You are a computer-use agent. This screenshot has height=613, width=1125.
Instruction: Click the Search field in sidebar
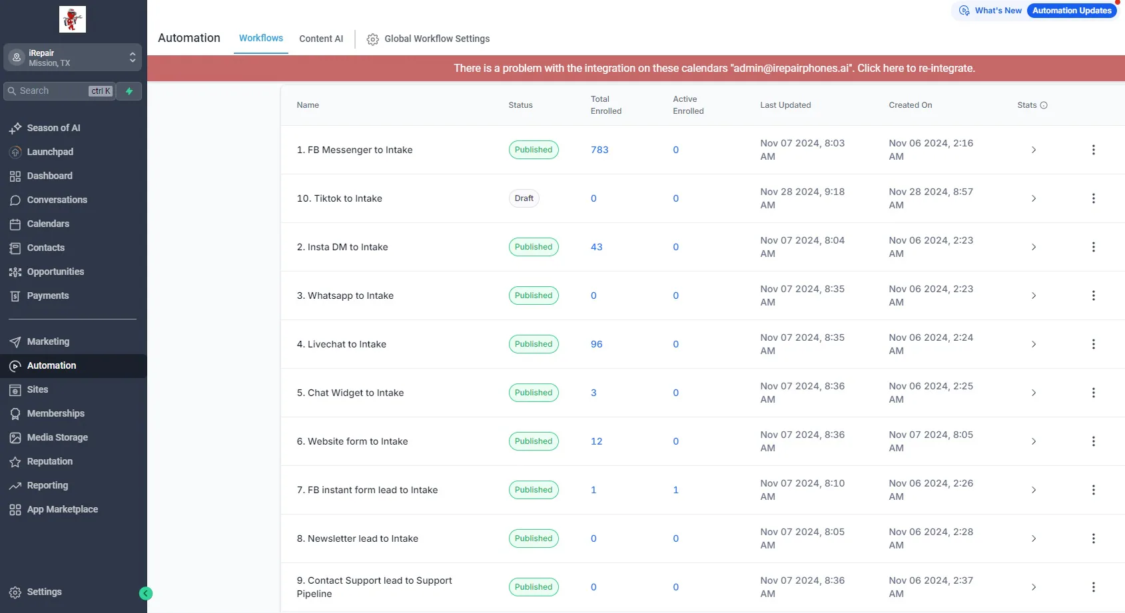tap(59, 91)
